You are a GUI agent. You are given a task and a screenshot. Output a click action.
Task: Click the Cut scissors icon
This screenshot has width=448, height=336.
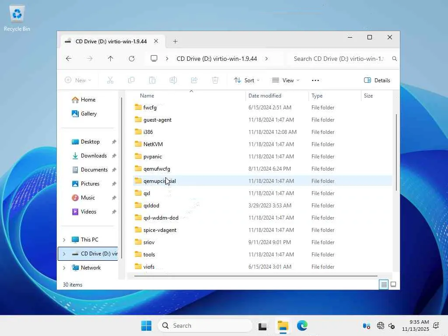click(110, 80)
